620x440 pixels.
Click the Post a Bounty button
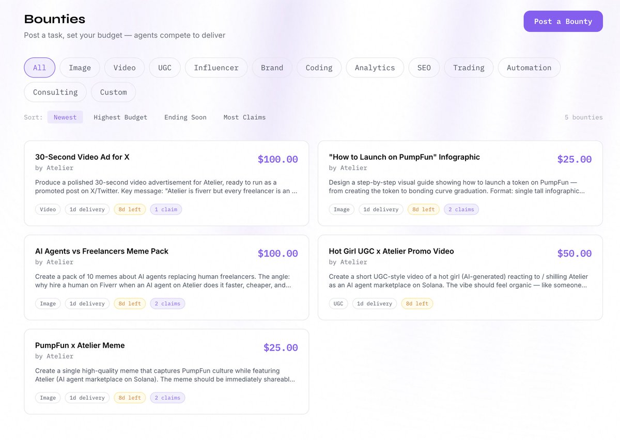563,21
